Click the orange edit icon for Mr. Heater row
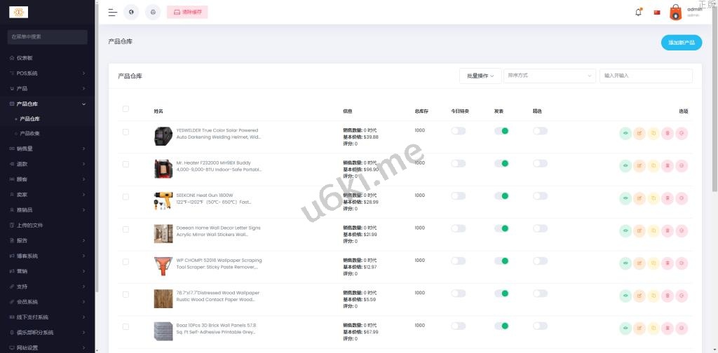Screen dimensions: 718x353 (x=639, y=165)
